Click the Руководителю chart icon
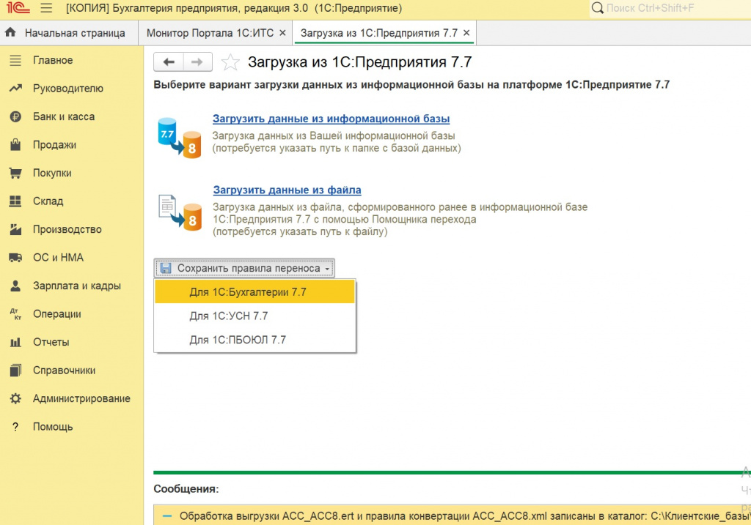The image size is (751, 525). pyautogui.click(x=15, y=89)
